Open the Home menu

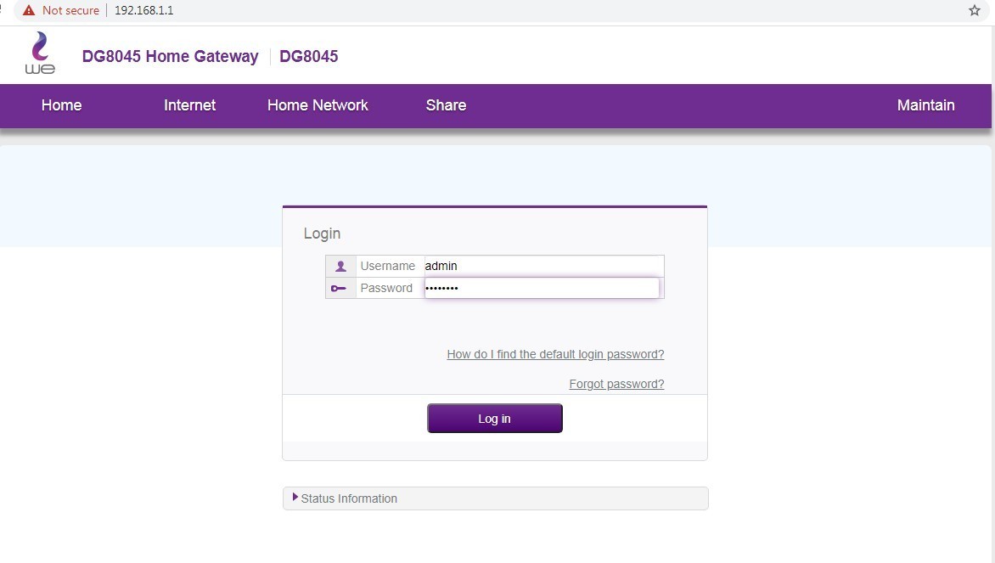(61, 105)
